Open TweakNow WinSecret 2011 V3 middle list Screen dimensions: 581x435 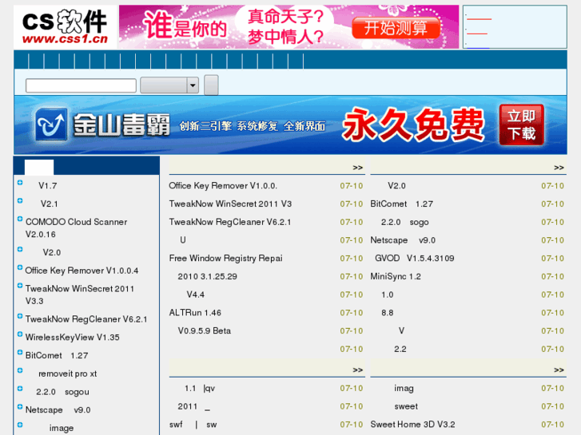(230, 204)
